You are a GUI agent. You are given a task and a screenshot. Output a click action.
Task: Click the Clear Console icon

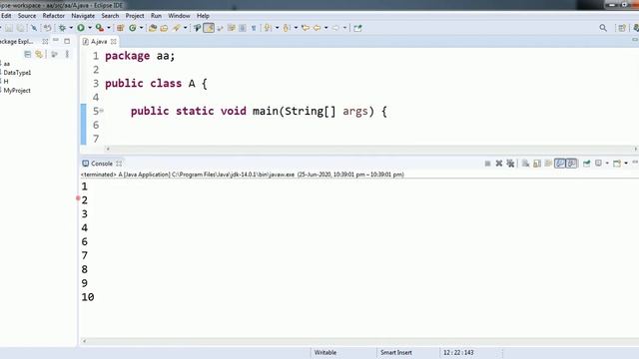click(526, 164)
